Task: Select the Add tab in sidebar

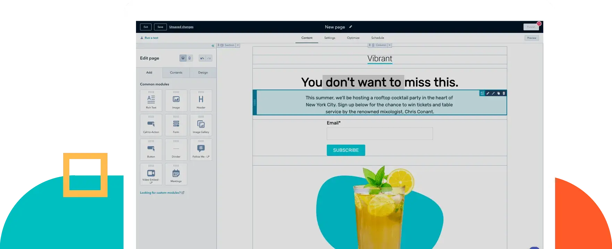Action: pos(149,73)
